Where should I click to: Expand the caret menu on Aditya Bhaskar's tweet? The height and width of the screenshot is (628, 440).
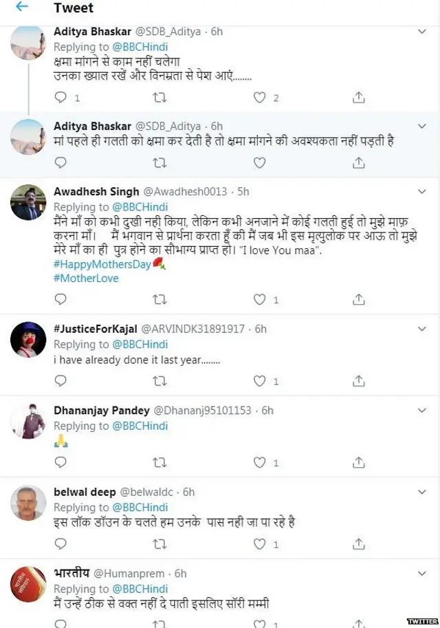point(422,31)
